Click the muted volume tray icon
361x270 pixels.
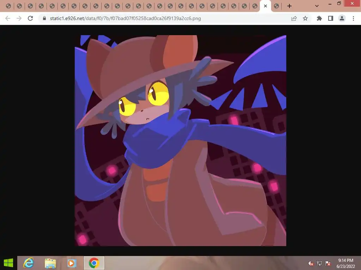click(x=311, y=263)
